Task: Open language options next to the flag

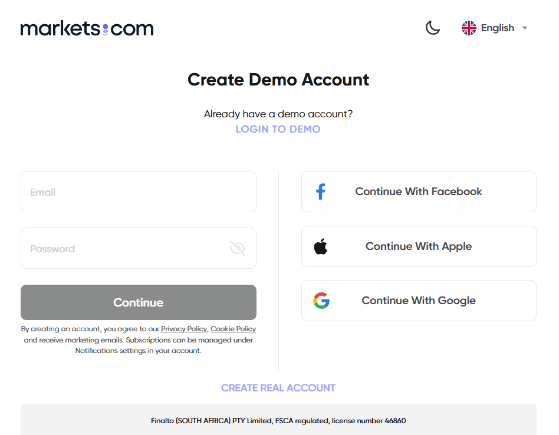Action: tap(496, 28)
